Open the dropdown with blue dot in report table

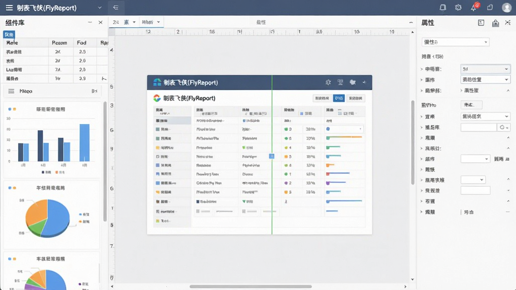click(344, 129)
